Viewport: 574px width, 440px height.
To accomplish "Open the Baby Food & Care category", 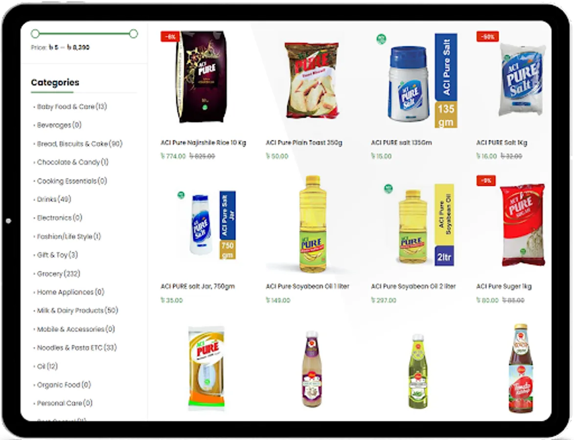I will point(72,107).
